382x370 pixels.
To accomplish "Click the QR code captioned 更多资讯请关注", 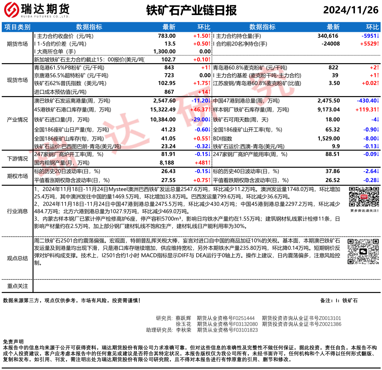I will click(364, 197).
